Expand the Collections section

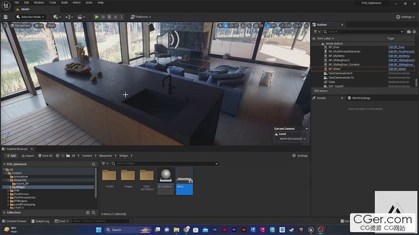pyautogui.click(x=5, y=213)
